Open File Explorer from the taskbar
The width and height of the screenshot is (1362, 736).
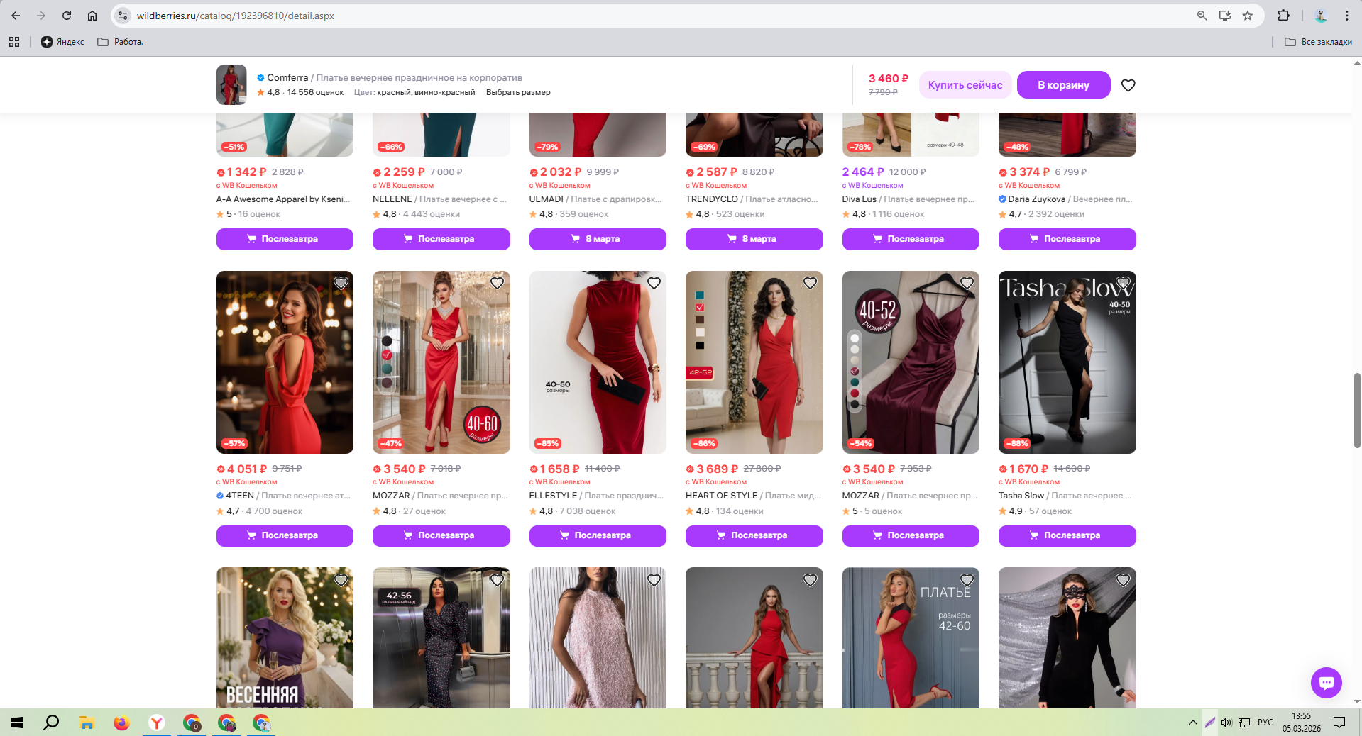click(x=87, y=723)
